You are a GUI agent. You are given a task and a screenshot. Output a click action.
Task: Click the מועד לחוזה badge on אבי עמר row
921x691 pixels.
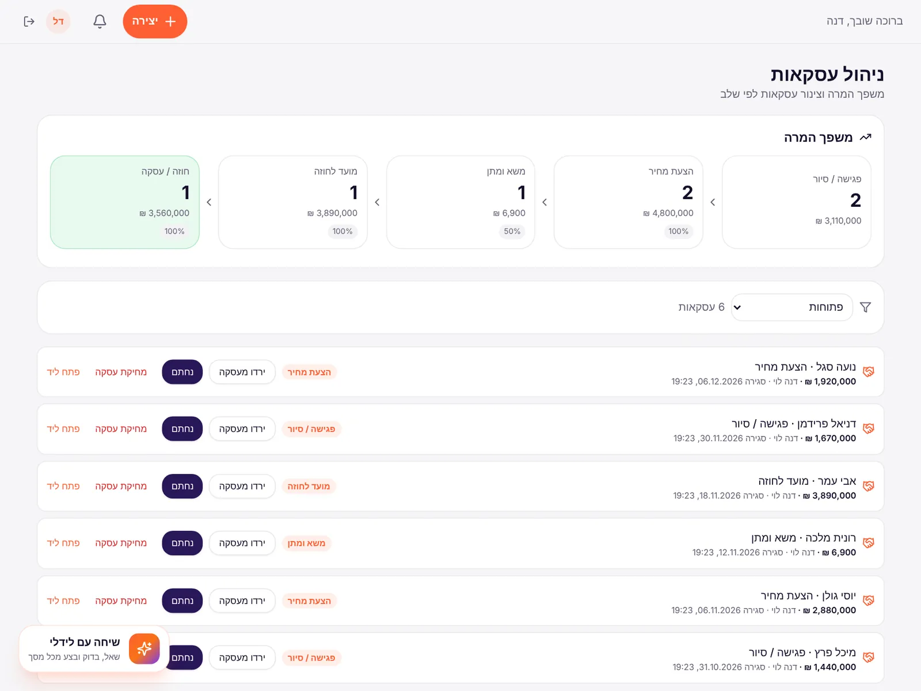[x=309, y=486]
